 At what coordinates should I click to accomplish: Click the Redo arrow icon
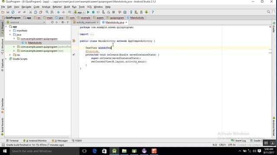(24, 12)
